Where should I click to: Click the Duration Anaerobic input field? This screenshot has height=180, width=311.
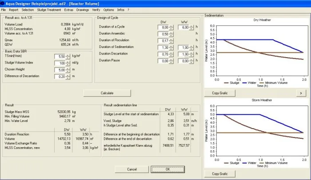coord(163,34)
